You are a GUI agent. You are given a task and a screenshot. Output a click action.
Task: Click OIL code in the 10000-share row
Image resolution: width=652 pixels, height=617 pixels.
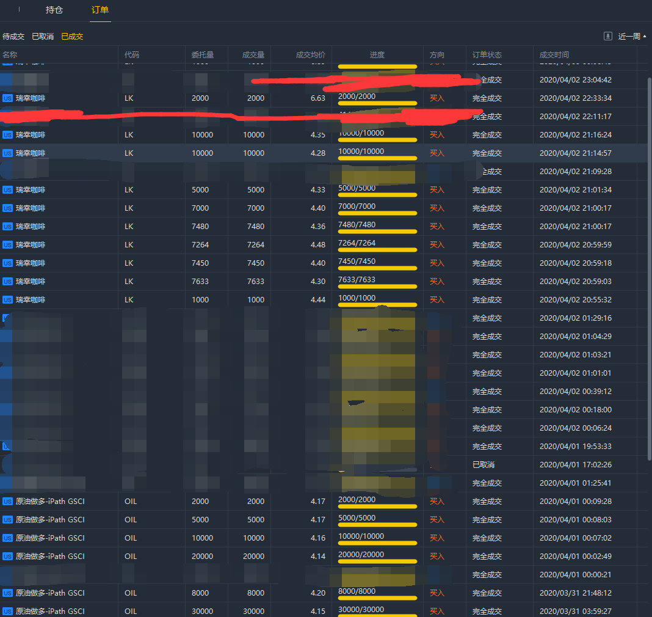point(131,538)
